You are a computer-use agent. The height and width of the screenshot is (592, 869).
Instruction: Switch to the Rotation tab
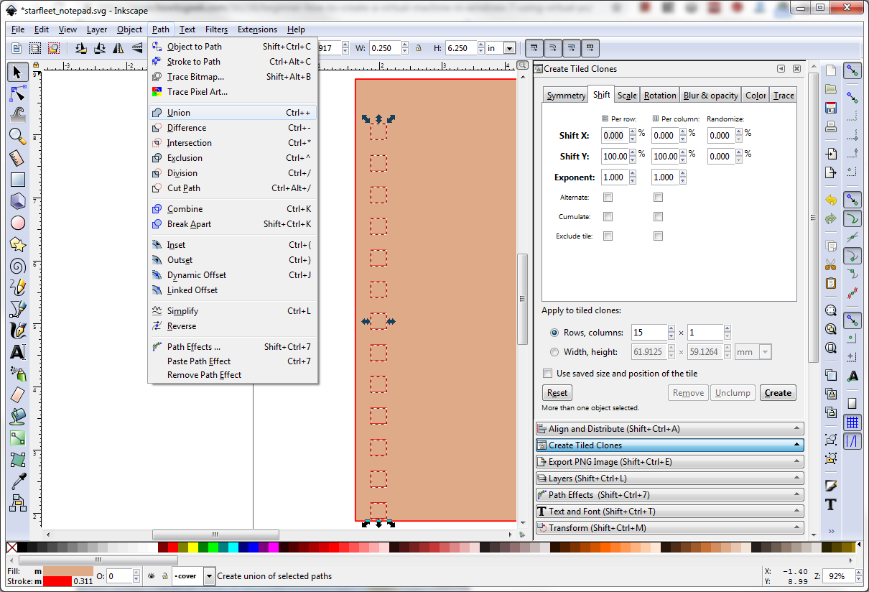point(660,96)
